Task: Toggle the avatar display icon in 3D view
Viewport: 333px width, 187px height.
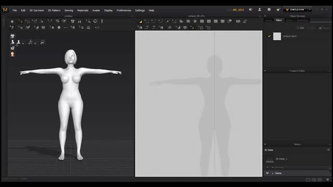Action: click(12, 42)
